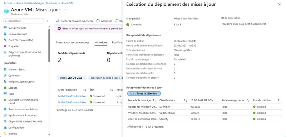
Task: Click the UpdateRollUp classification cell
Action: click(167, 113)
